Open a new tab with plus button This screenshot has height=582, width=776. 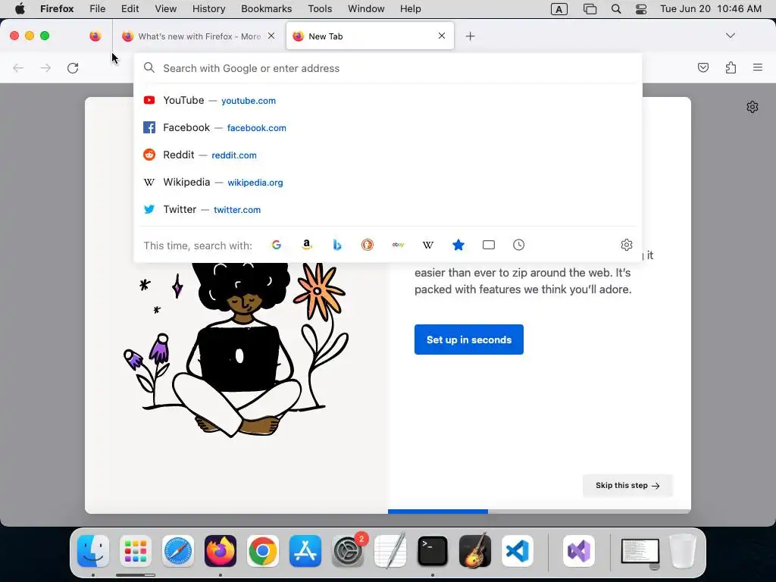(470, 36)
